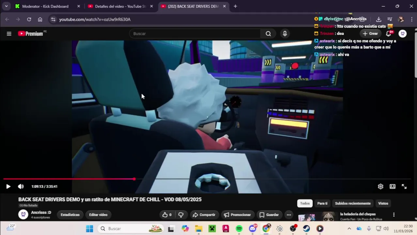417x235 pixels.
Task: Like the video with thumbs up
Action: click(x=167, y=215)
